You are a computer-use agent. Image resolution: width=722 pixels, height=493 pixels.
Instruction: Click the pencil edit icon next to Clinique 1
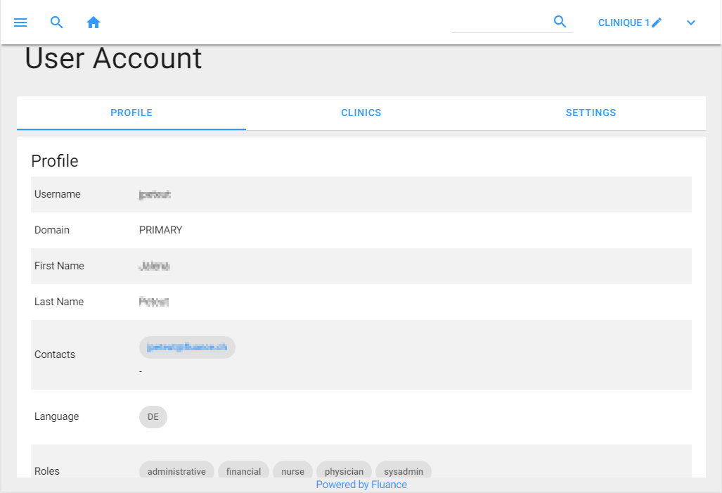click(657, 23)
